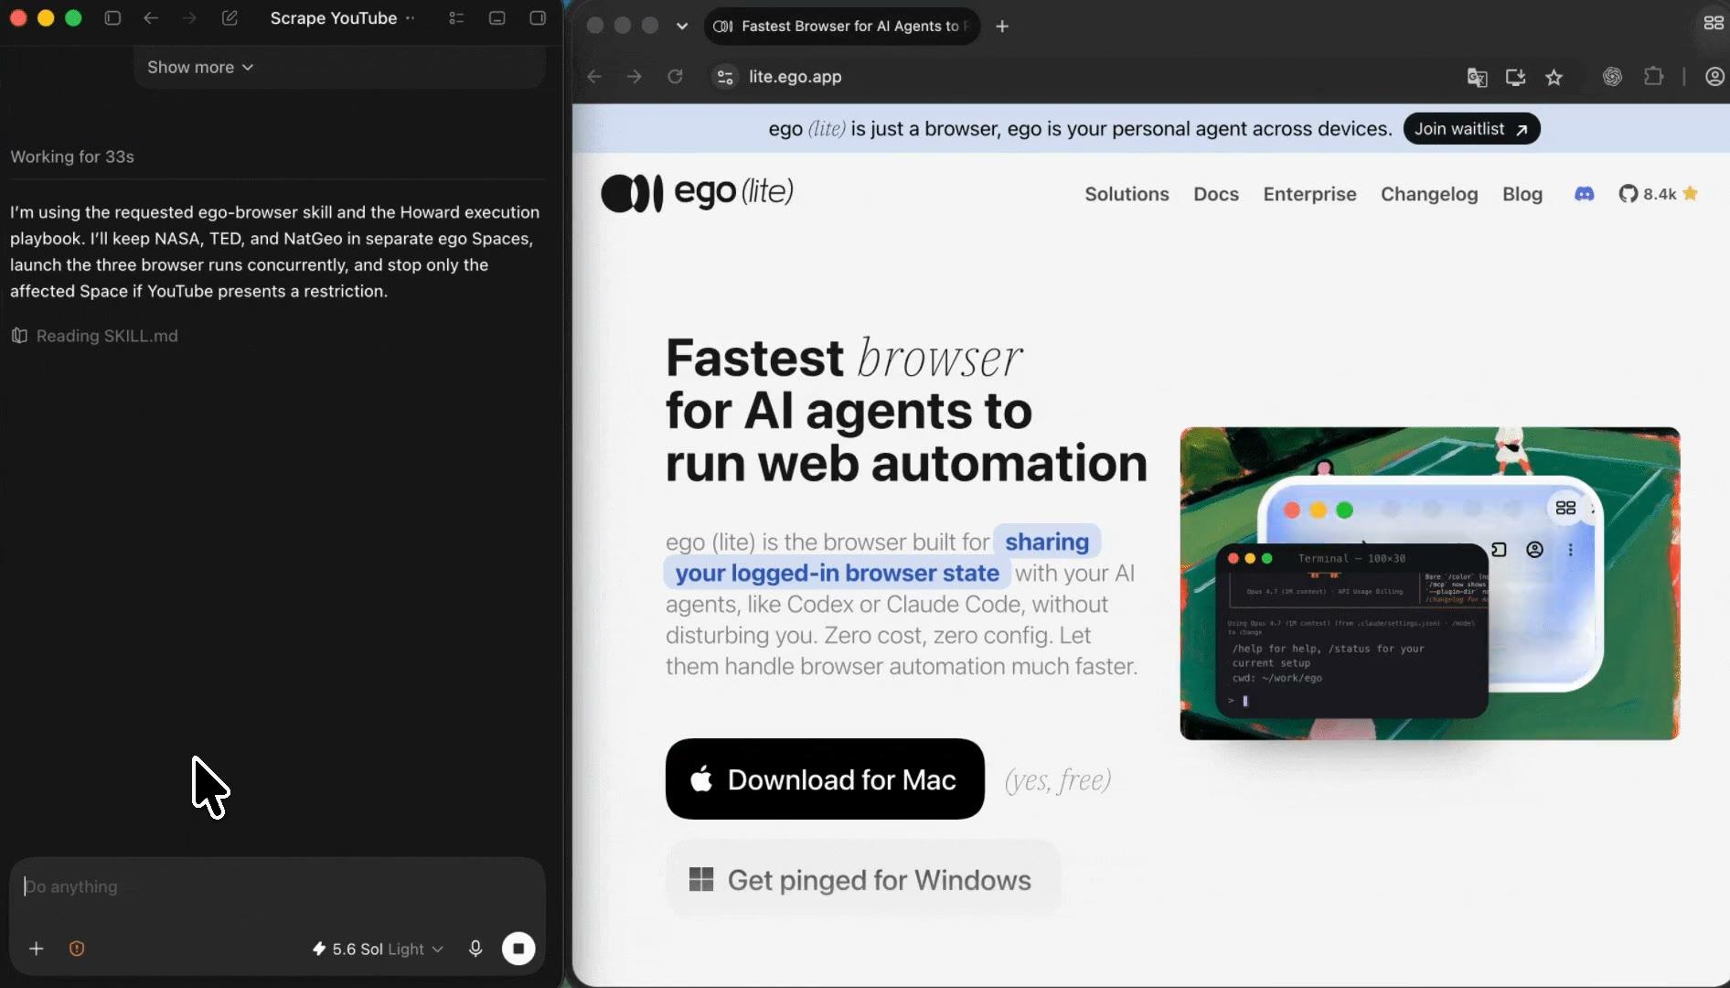Image resolution: width=1730 pixels, height=988 pixels.
Task: Open the browser tab search dropdown chevron
Action: coord(682,26)
